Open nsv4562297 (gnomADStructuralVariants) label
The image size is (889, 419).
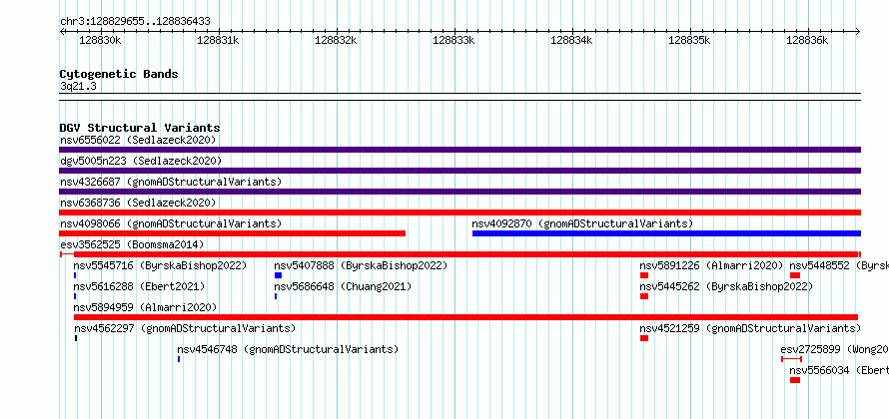point(184,328)
